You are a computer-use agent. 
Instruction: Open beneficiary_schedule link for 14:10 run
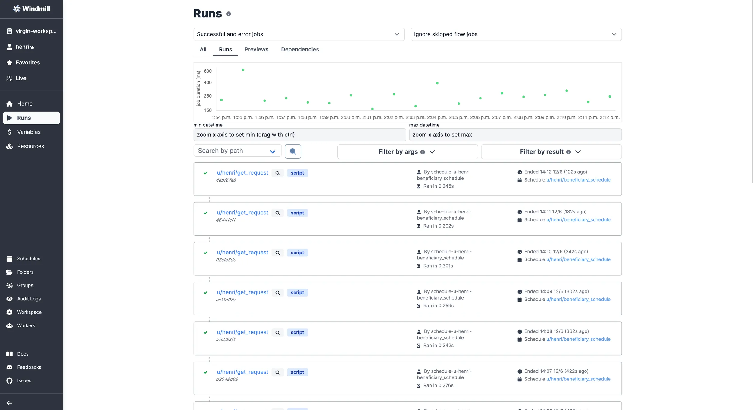[578, 259]
